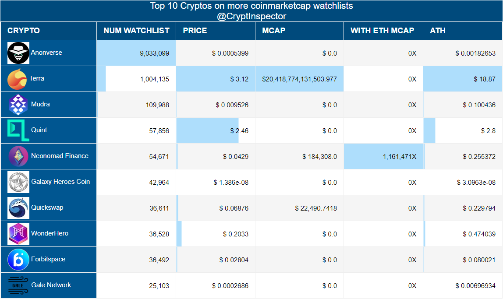Screen dimensions: 503x299
Task: Click the Forbitspace blue logo
Action: tap(18, 260)
